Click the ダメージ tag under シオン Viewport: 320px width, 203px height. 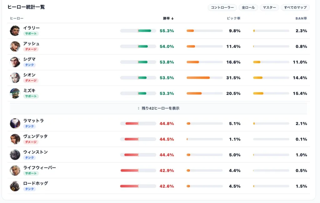coord(31,81)
